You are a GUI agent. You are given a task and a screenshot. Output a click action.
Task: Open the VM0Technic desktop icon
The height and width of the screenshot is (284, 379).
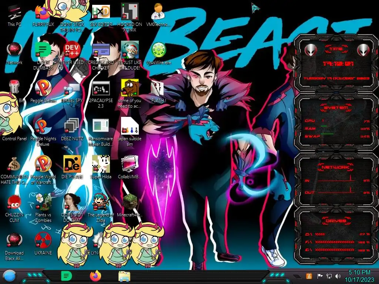(x=158, y=16)
